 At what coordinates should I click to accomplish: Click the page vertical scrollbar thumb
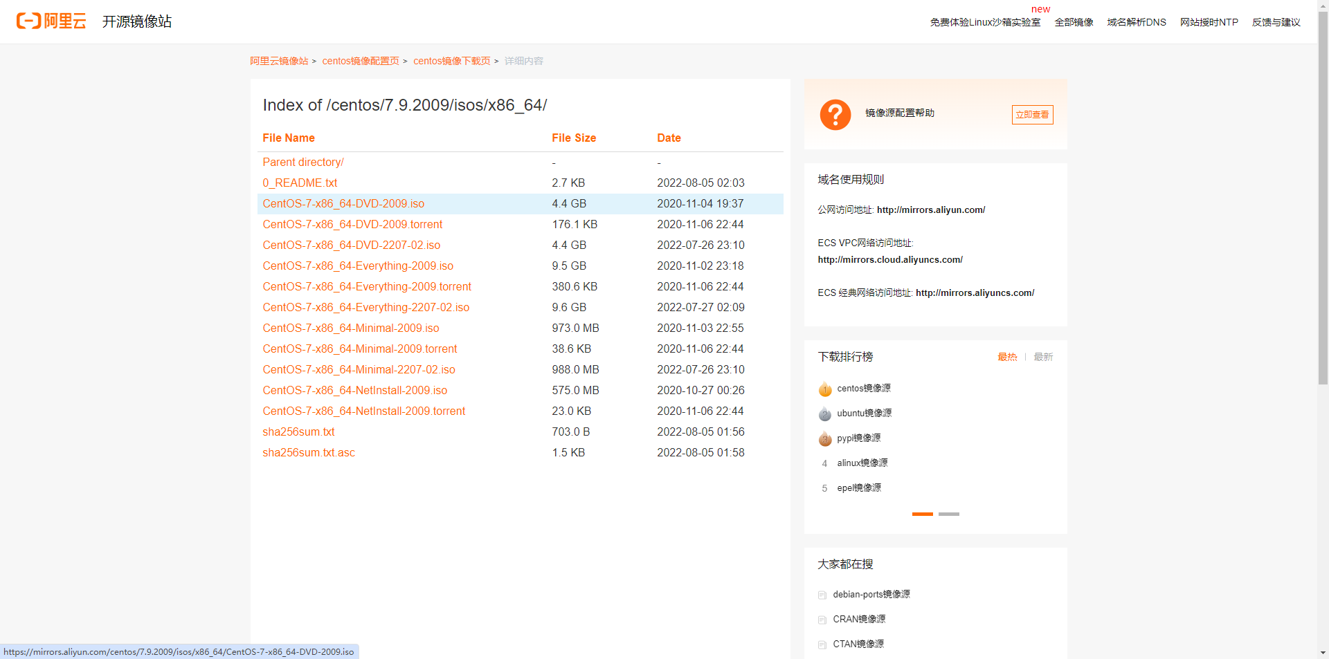tap(1323, 197)
